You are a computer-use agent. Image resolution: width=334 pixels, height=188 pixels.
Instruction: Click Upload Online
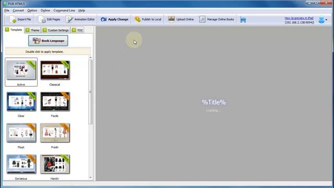[x=181, y=19]
